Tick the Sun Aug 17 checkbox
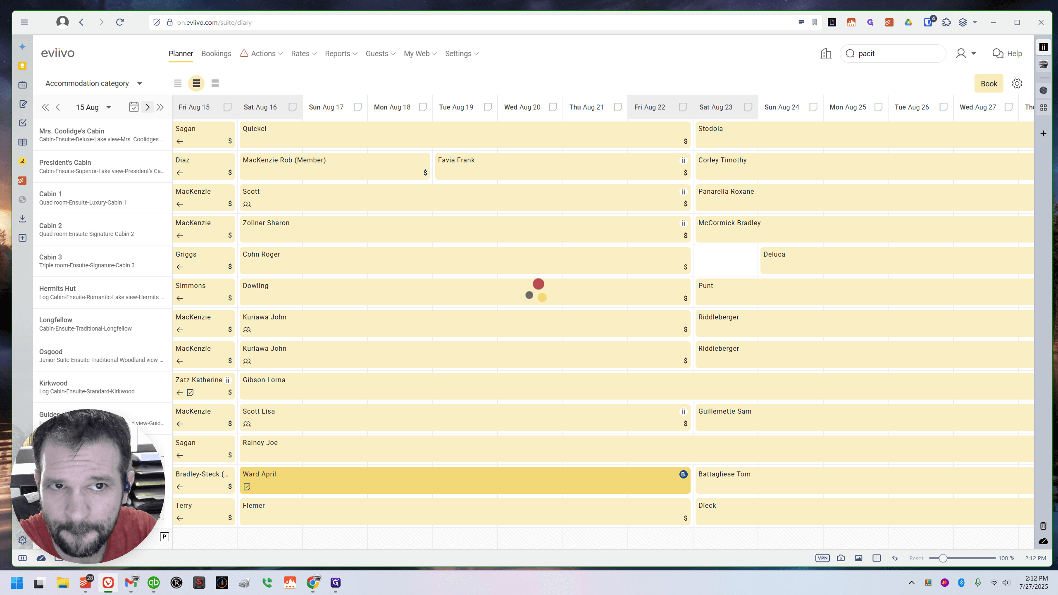 [357, 107]
